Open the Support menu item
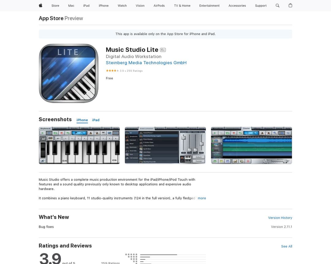Image resolution: width=331 pixels, height=264 pixels. (261, 6)
